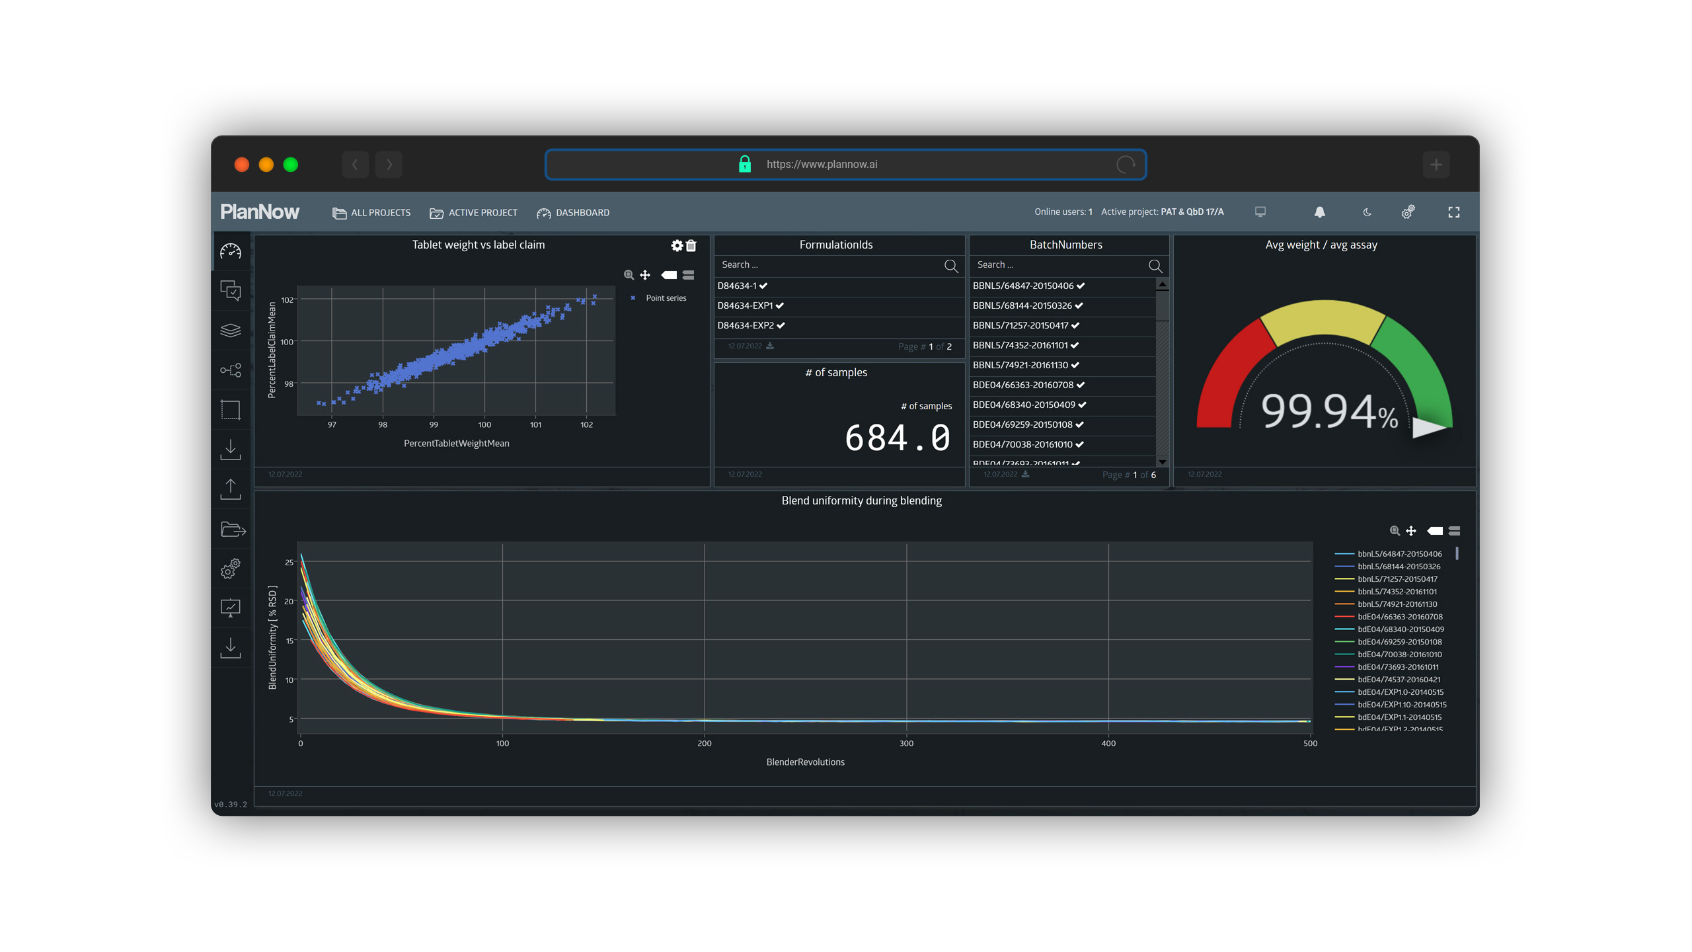Viewport: 1692px width, 952px height.
Task: Click the Blend uniformity legend scrollbar
Action: tap(1457, 553)
